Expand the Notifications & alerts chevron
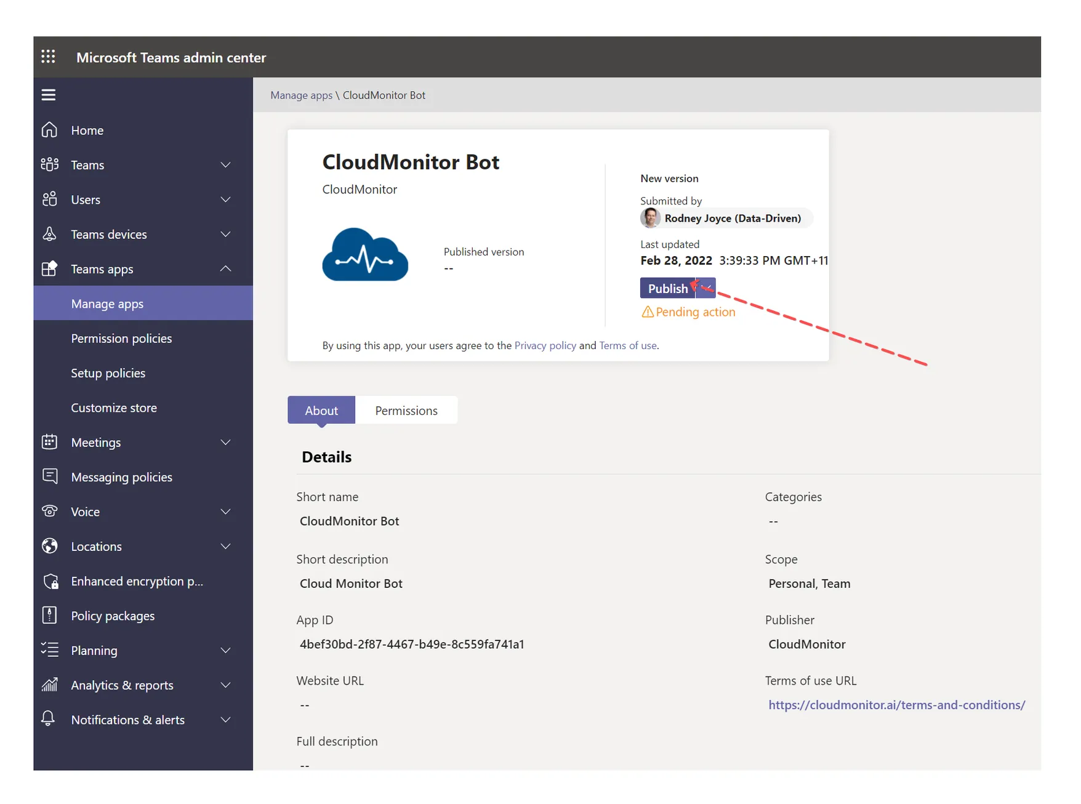 click(226, 720)
